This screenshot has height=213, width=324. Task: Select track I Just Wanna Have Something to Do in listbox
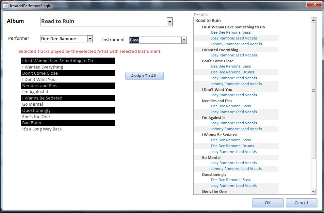pyautogui.click(x=68, y=61)
